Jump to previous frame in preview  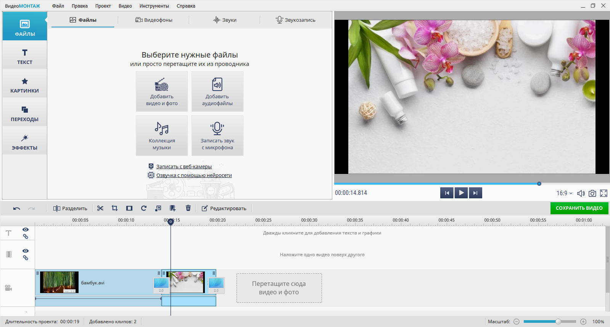pyautogui.click(x=447, y=193)
